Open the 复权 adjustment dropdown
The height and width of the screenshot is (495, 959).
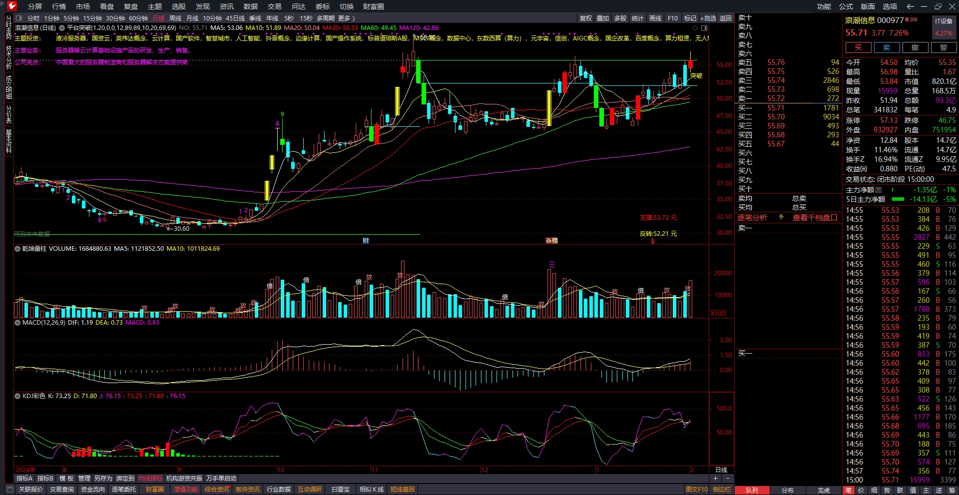[x=586, y=18]
